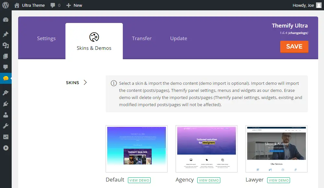Open Posts pushpin icon in sidebar
Viewport: 324px width, 188px height.
6,34
